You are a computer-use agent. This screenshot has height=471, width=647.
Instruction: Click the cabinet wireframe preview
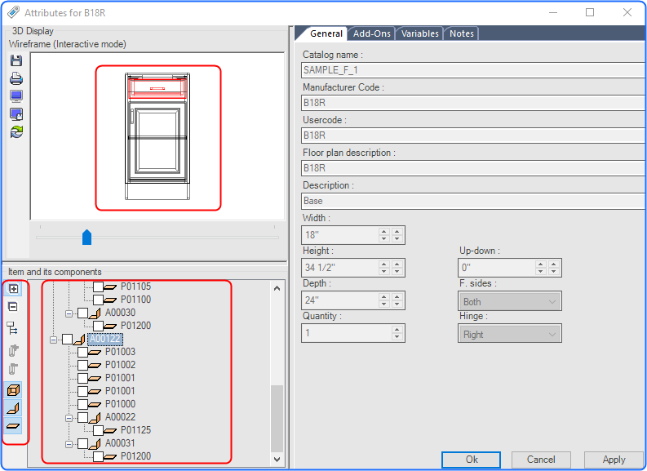tap(157, 136)
